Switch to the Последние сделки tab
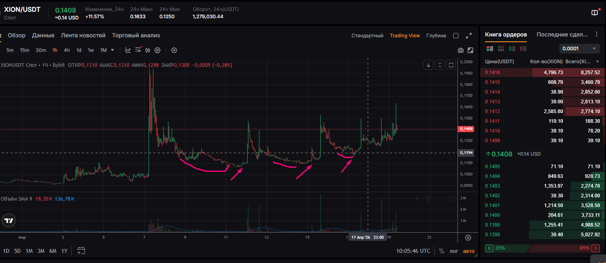Screen dimensions: 606x263 point(562,34)
